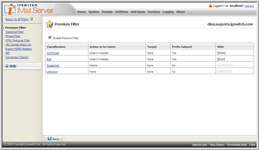Open the Connection Checks page
Viewport: 259px width, 150px height.
pos(17,57)
